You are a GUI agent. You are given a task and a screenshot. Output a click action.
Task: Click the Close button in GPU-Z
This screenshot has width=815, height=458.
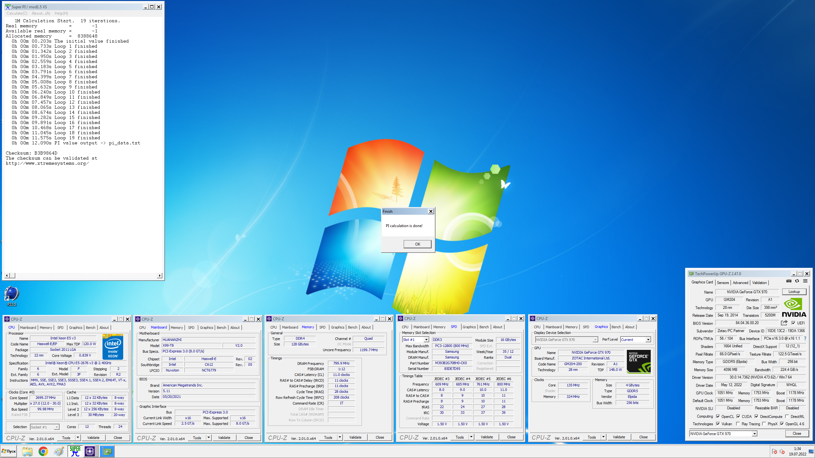[797, 434]
